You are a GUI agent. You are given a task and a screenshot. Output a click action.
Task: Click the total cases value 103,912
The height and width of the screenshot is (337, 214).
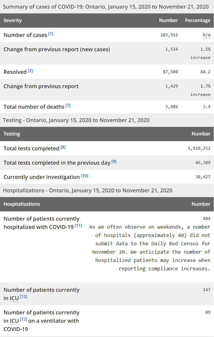click(x=169, y=35)
